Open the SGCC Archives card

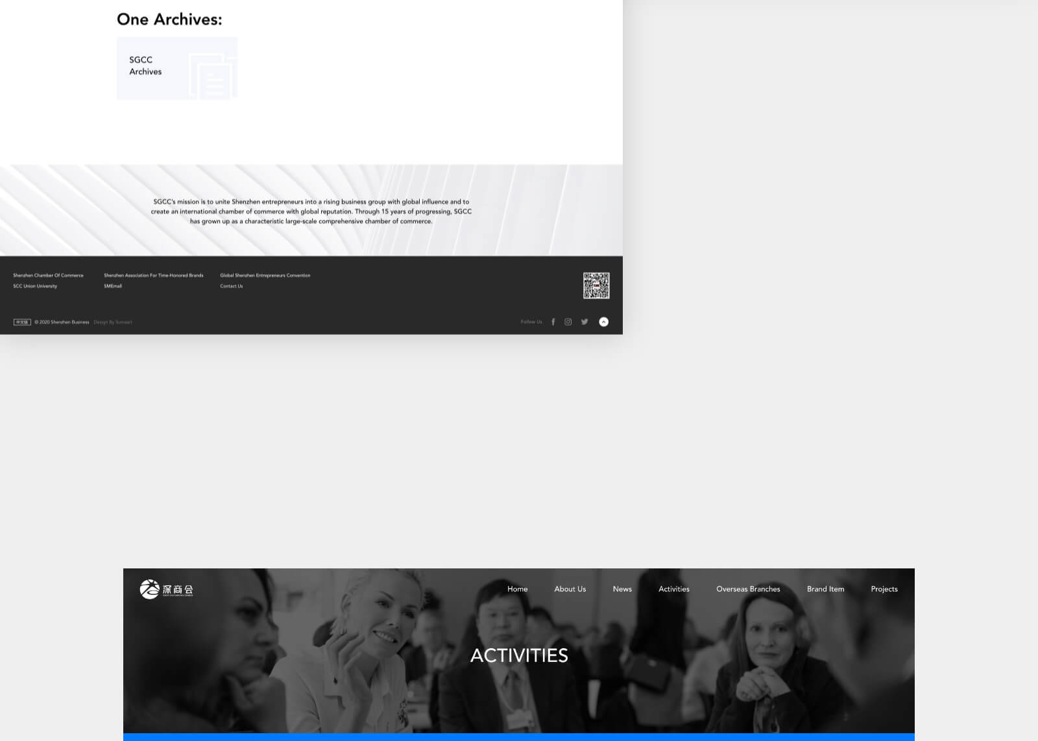[x=177, y=68]
